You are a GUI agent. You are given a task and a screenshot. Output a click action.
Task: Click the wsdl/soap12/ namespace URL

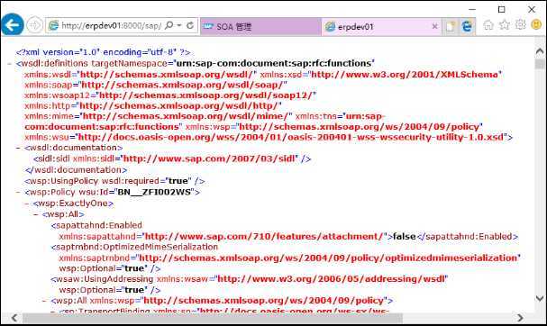pos(206,95)
